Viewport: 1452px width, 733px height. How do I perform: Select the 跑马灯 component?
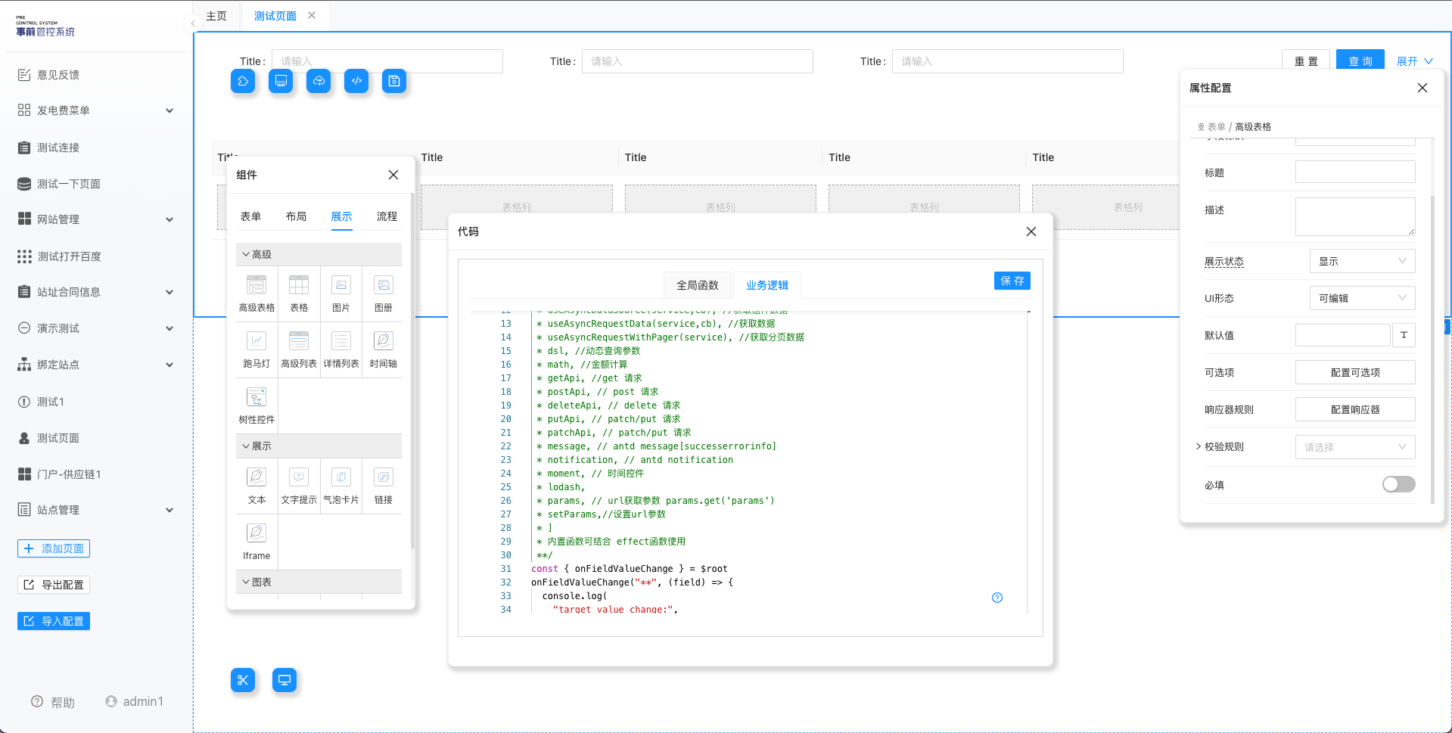coord(257,349)
